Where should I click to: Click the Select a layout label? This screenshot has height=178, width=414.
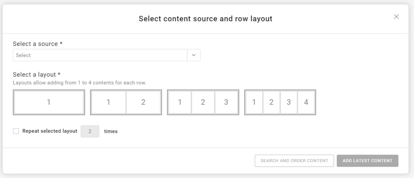(37, 75)
